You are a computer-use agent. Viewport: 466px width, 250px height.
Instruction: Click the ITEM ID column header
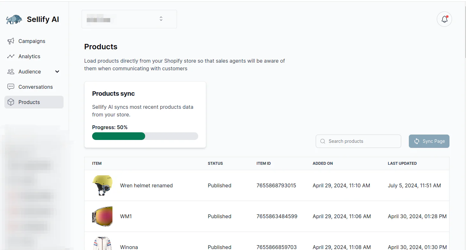click(264, 163)
